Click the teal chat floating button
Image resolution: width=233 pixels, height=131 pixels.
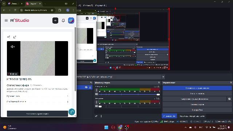pos(72,112)
